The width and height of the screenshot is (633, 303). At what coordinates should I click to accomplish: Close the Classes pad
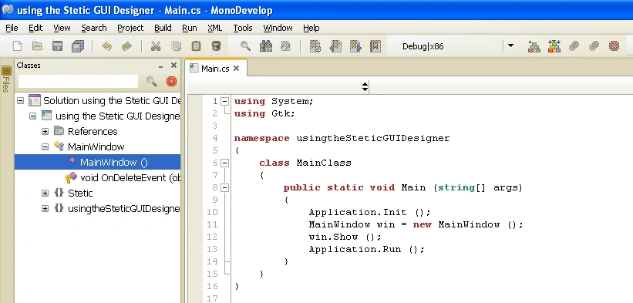(x=173, y=65)
